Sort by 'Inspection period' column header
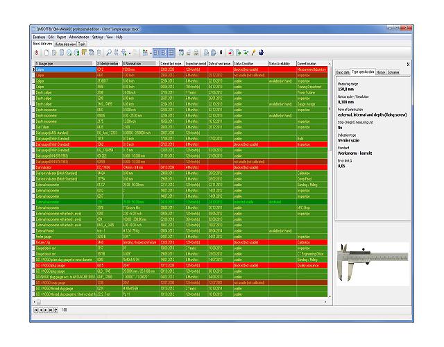 (x=196, y=63)
